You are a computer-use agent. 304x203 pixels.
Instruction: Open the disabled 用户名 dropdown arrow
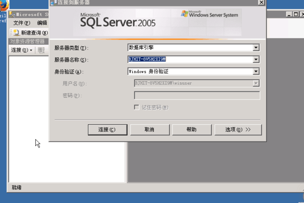click(256, 83)
